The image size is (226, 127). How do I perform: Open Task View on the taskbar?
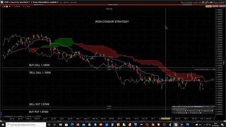point(55,125)
